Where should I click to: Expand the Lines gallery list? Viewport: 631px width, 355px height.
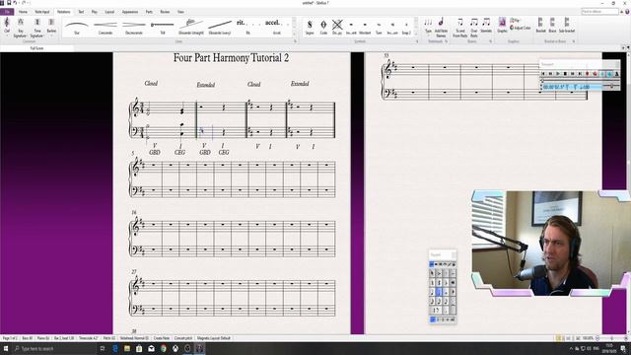[x=294, y=35]
